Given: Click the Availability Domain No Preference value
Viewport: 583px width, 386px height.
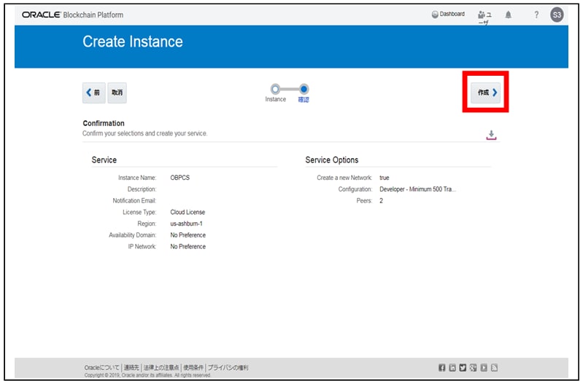Looking at the screenshot, I should tap(188, 235).
